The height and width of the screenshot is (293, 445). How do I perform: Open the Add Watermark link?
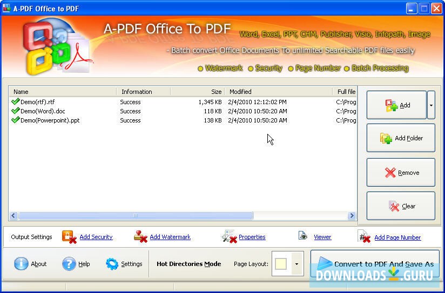click(170, 237)
